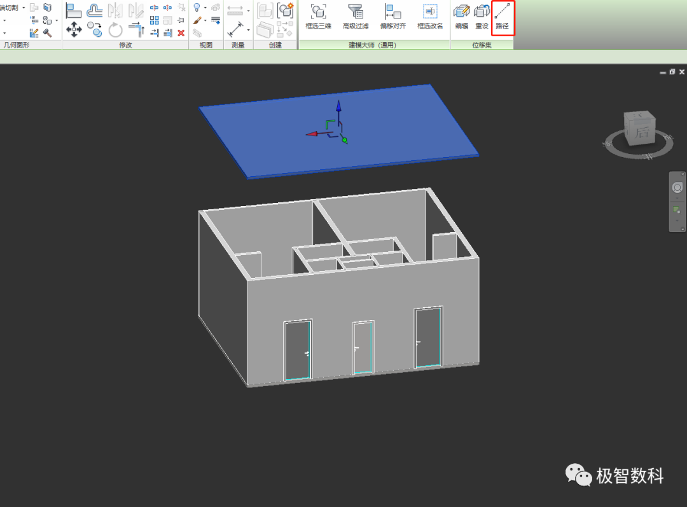The height and width of the screenshot is (507, 687).
Task: Select the Align tool in Modify panel
Action: (x=73, y=10)
